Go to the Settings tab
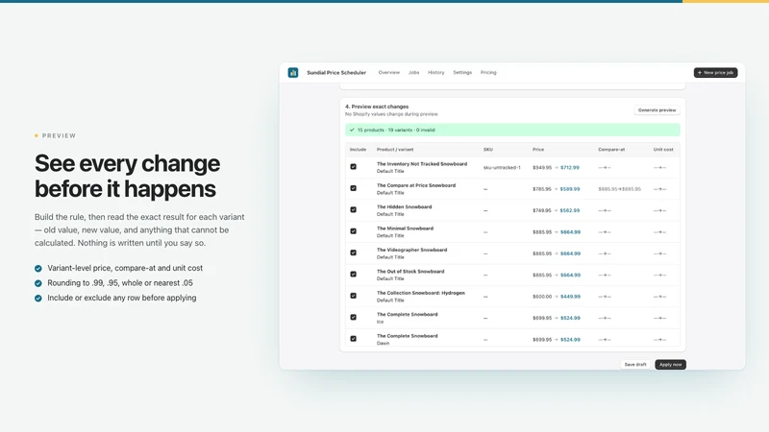 point(462,73)
